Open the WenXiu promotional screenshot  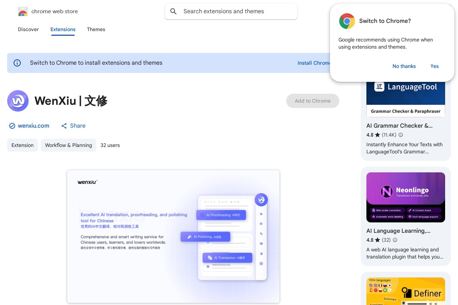(x=173, y=236)
